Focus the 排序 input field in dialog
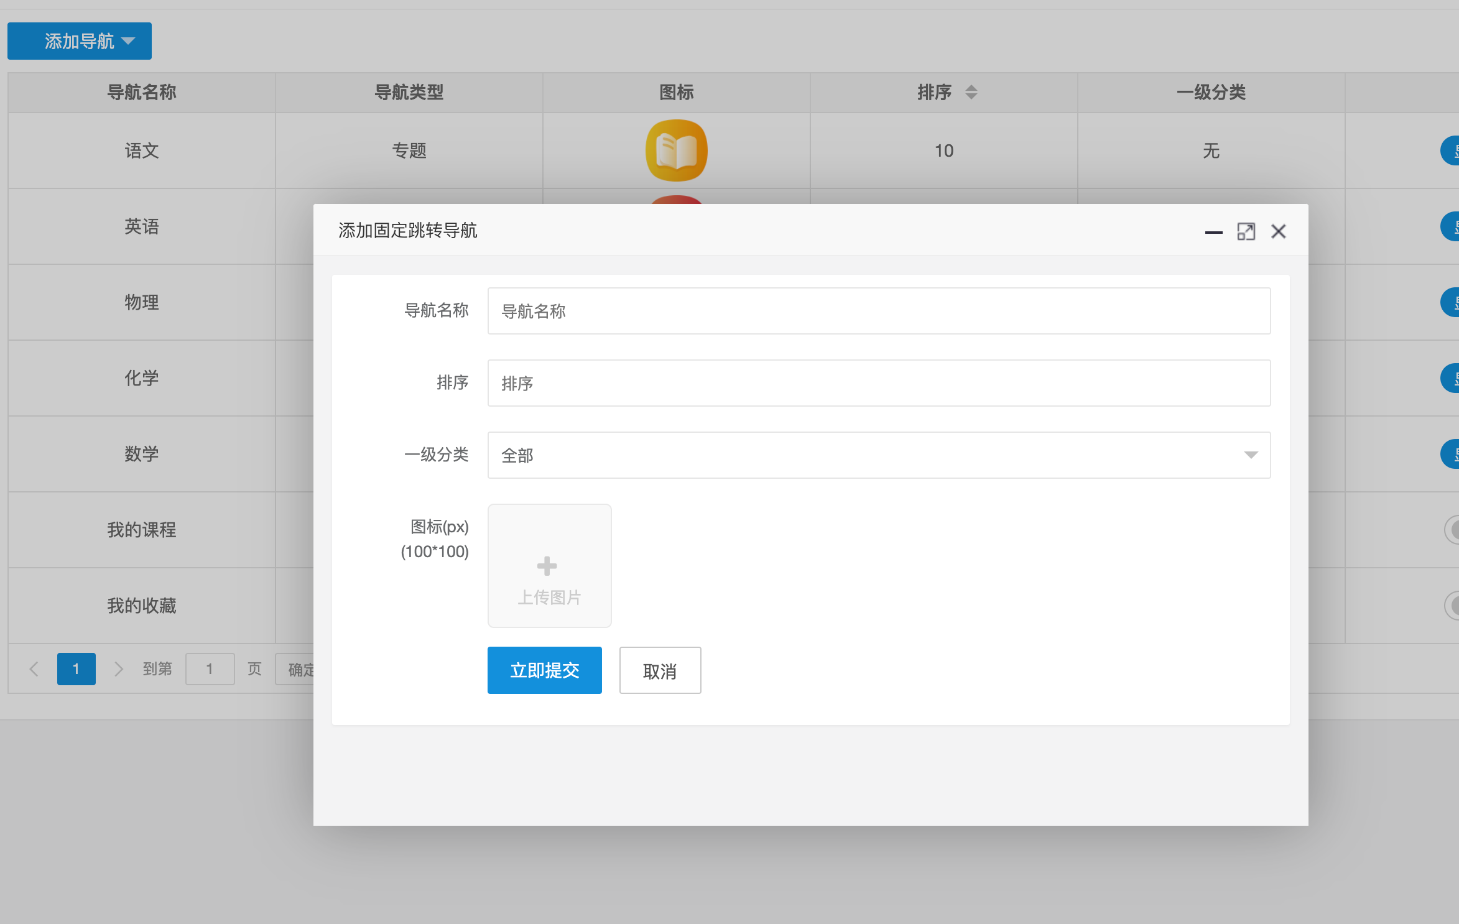 879,383
